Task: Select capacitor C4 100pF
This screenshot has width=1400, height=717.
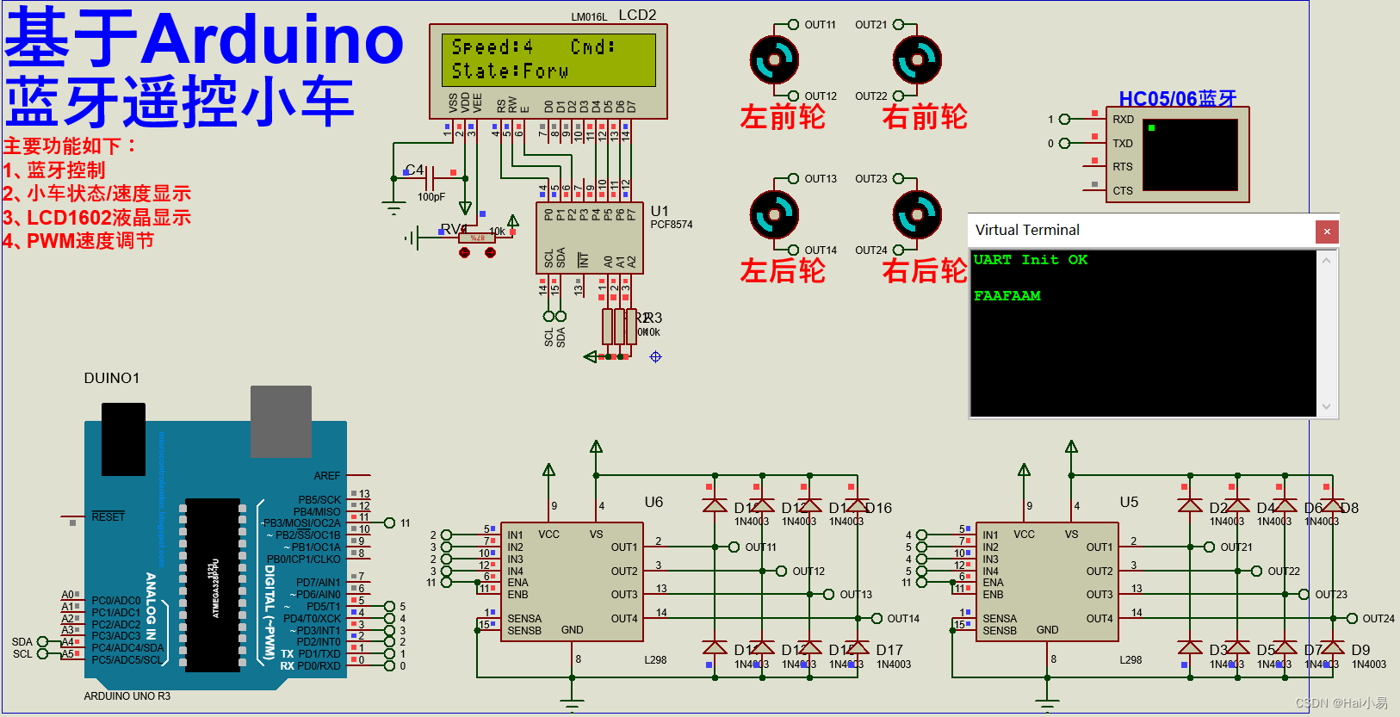Action: [x=431, y=178]
